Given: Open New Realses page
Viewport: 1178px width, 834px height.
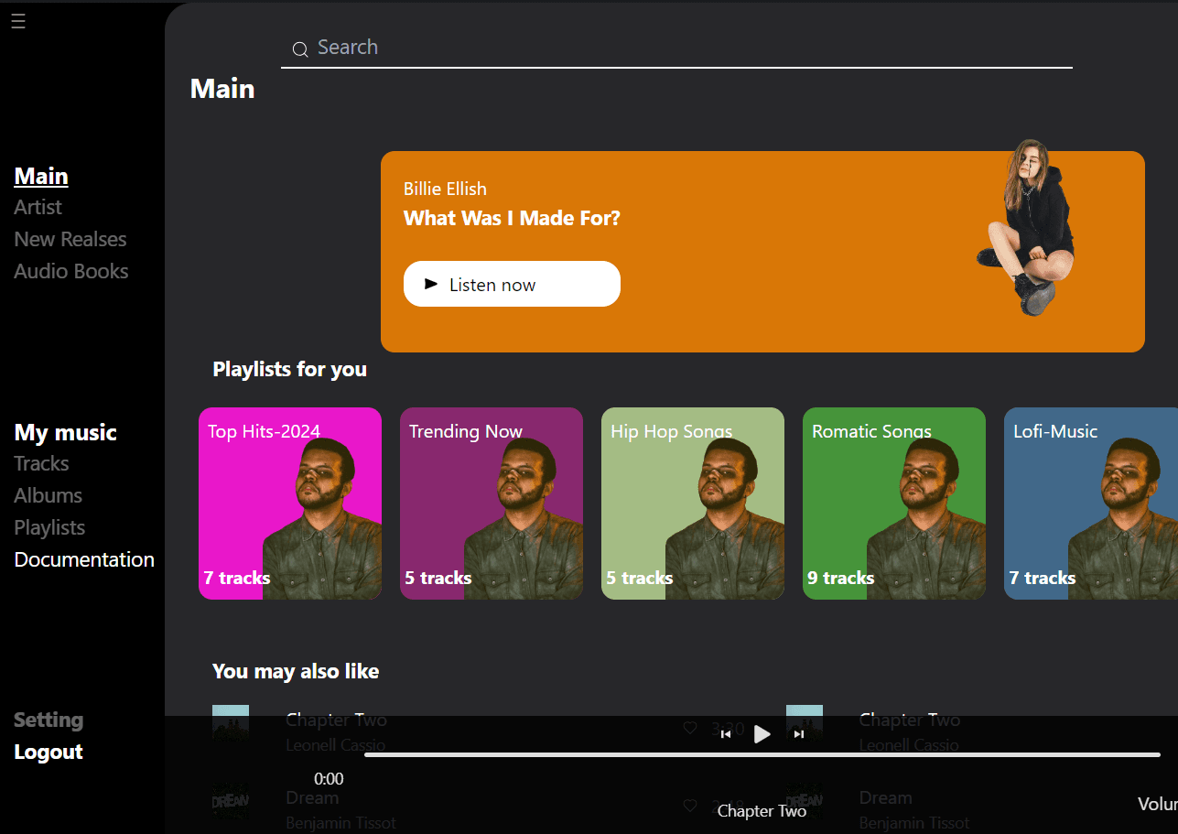Looking at the screenshot, I should coord(70,240).
